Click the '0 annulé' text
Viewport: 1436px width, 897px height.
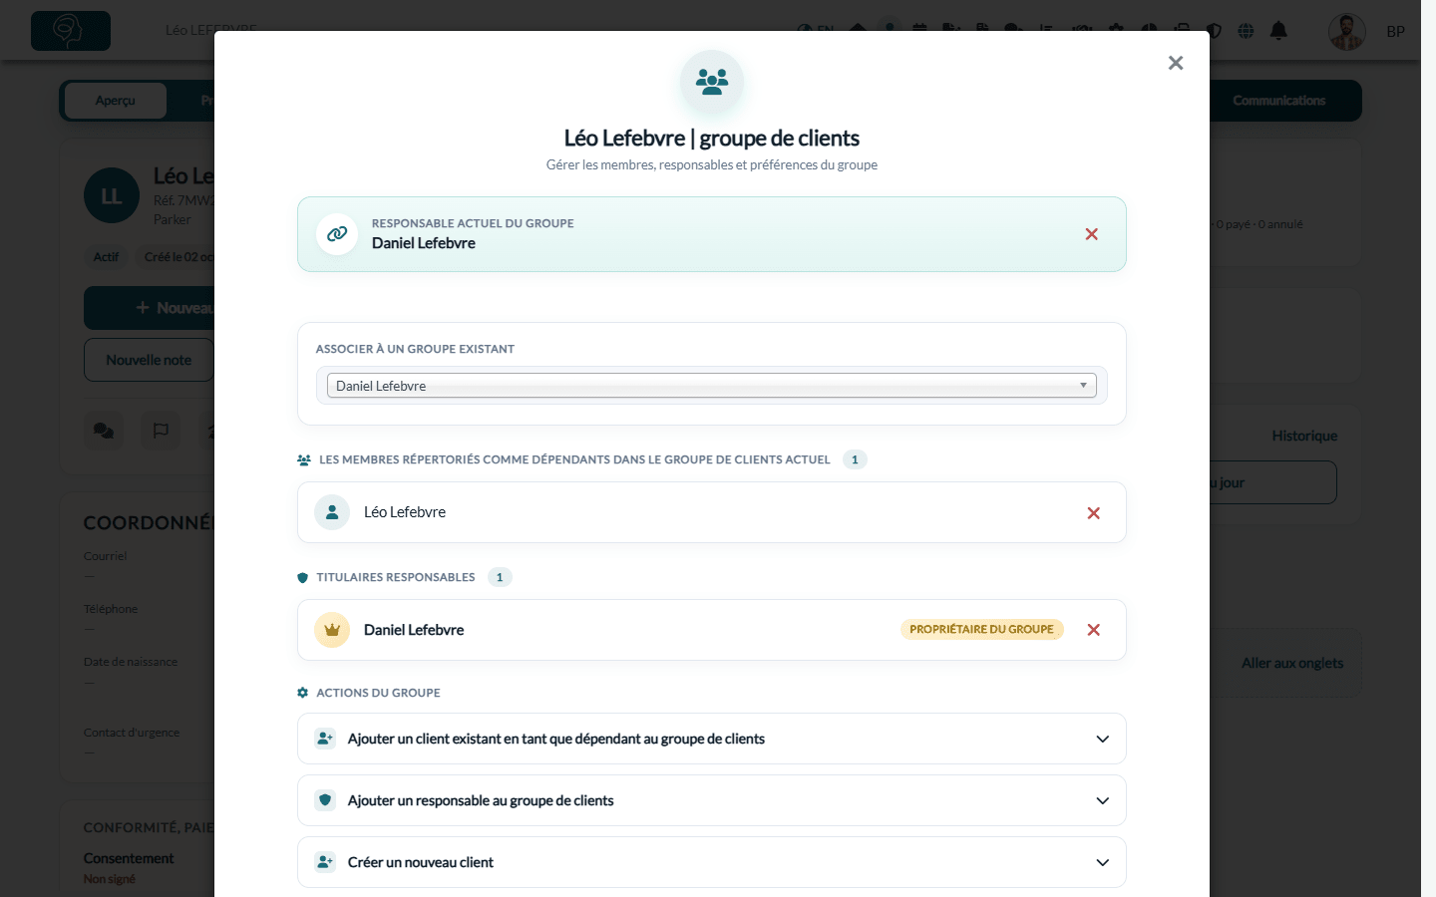1280,224
